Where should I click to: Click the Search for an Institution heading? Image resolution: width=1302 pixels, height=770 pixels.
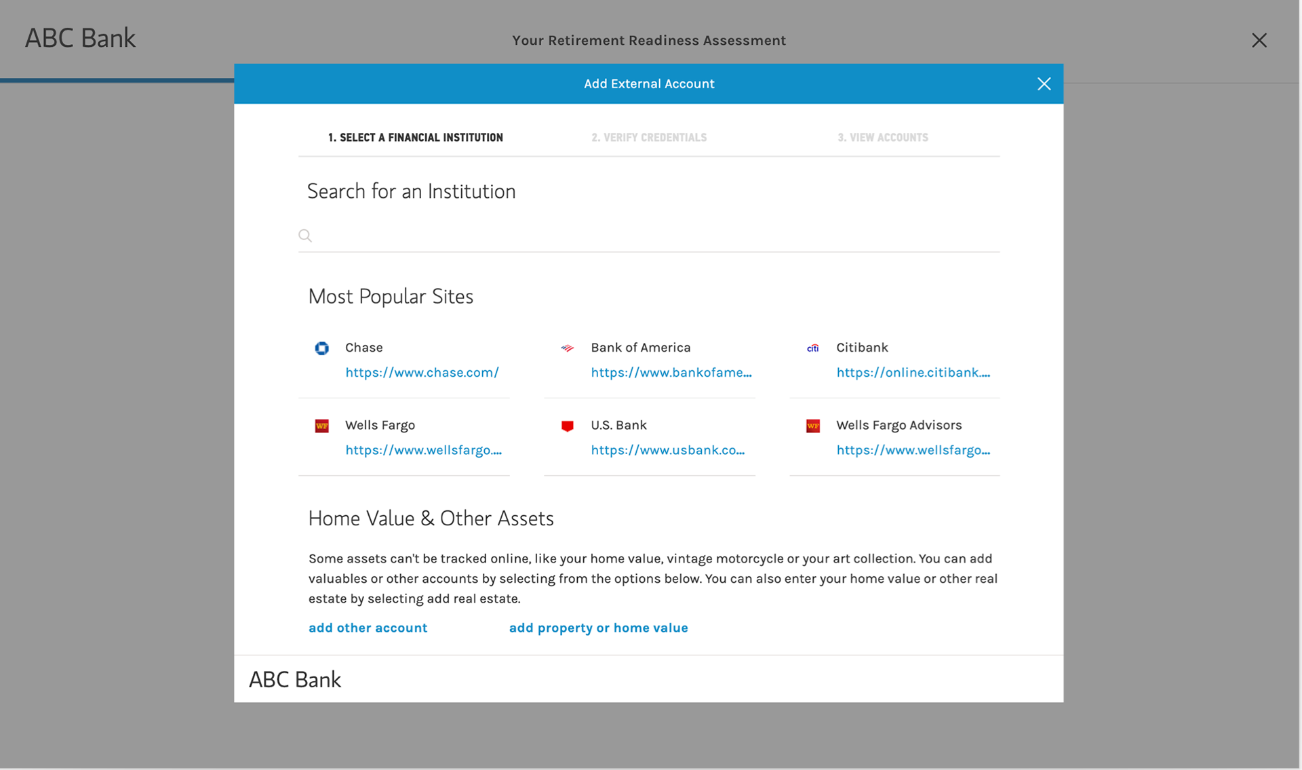412,191
